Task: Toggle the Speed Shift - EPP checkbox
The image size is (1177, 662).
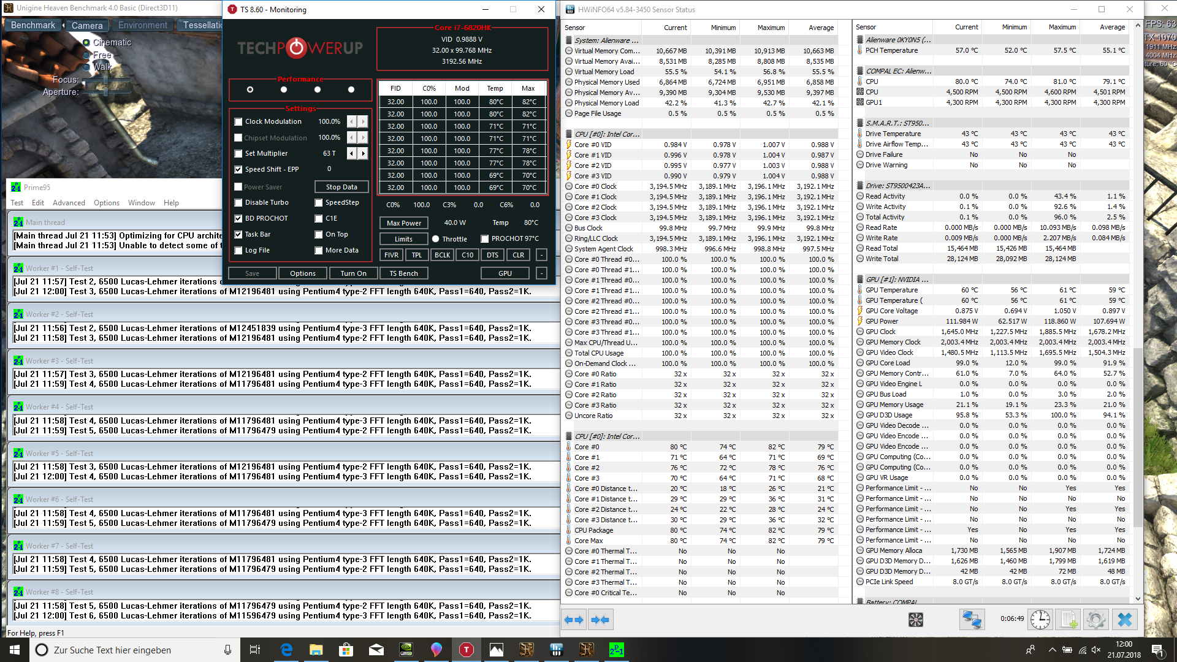Action: click(x=238, y=170)
